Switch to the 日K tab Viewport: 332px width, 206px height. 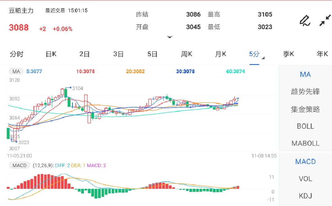tap(51, 54)
